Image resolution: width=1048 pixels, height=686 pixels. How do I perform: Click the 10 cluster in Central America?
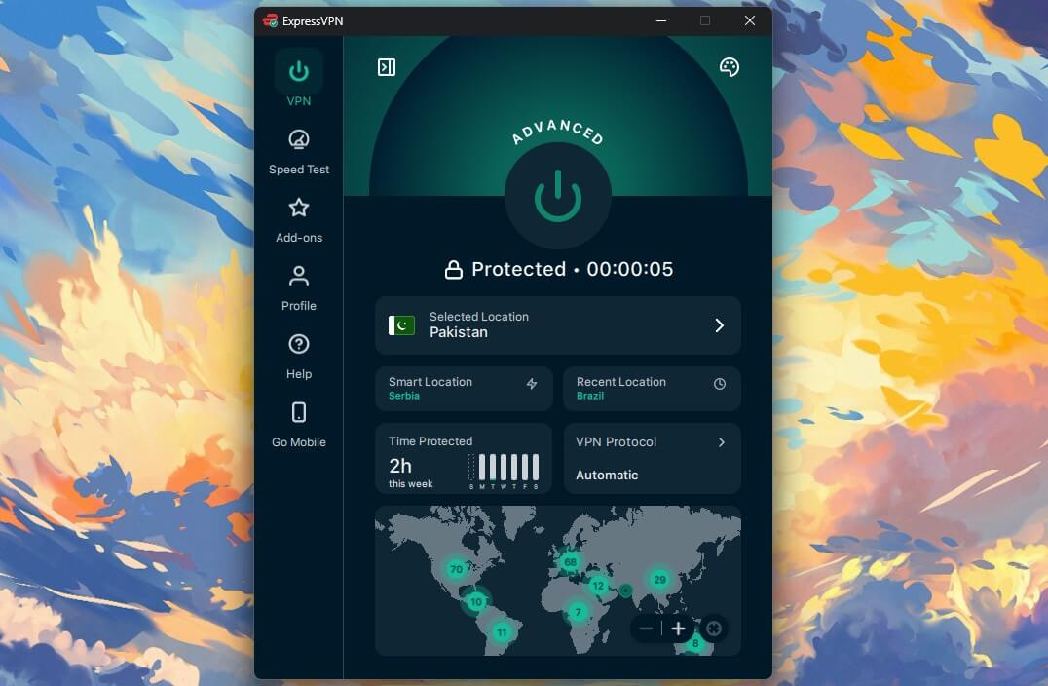click(476, 602)
